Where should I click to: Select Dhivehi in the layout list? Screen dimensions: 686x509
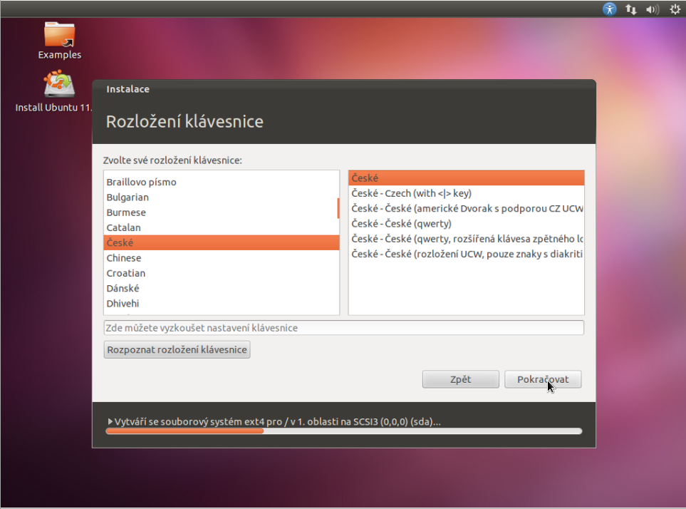pos(221,303)
